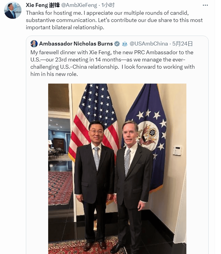Click the Ambassador Nicholas Burns name

[x=76, y=44]
